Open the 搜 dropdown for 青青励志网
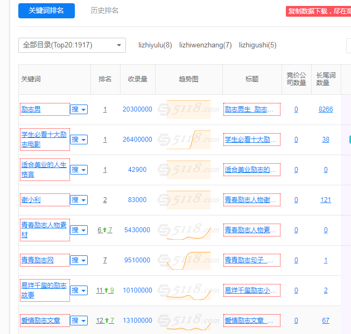Image resolution: width=351 pixels, height=334 pixels. [x=79, y=260]
